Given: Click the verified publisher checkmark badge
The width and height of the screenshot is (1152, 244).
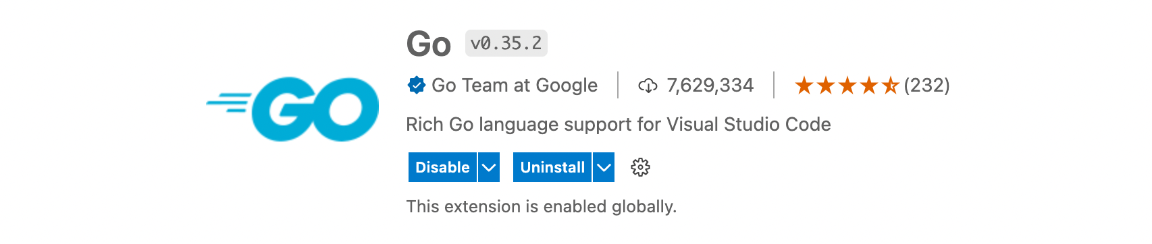Looking at the screenshot, I should click(416, 85).
